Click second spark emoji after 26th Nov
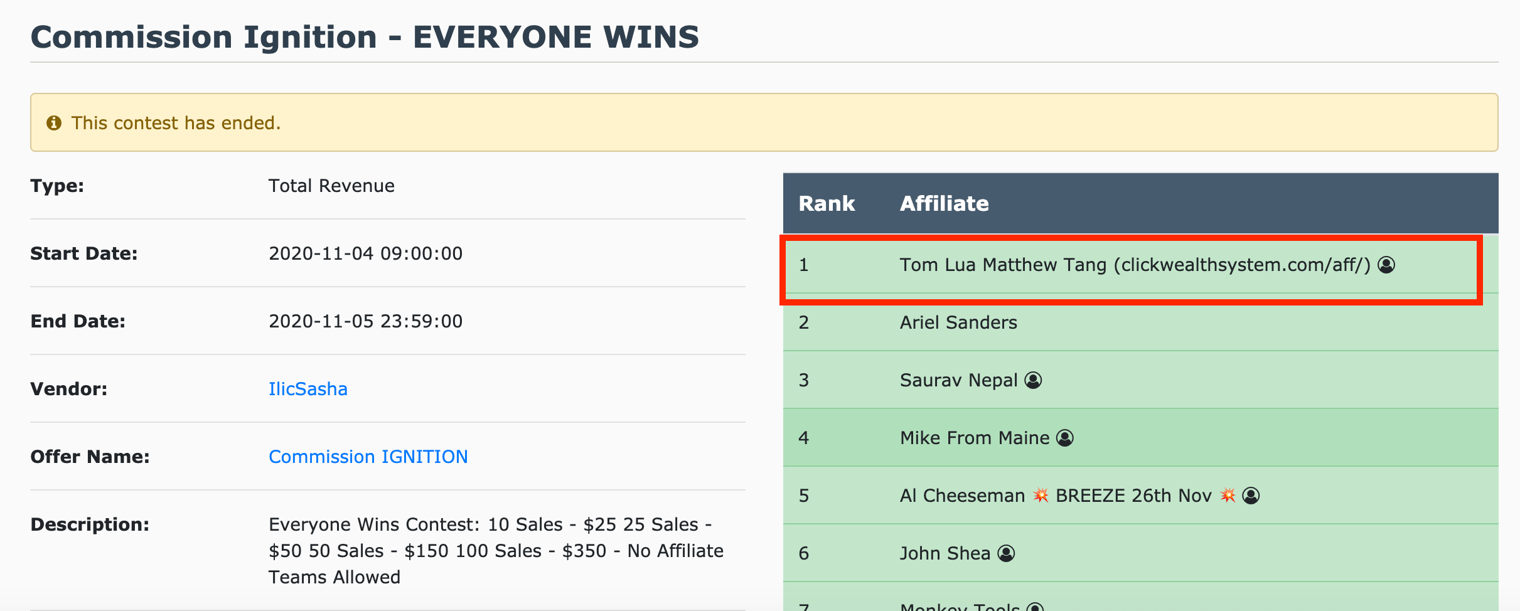Screen dimensions: 1520x611 [x=1228, y=496]
